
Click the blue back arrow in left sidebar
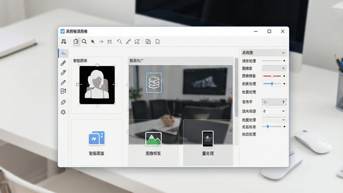64,53
